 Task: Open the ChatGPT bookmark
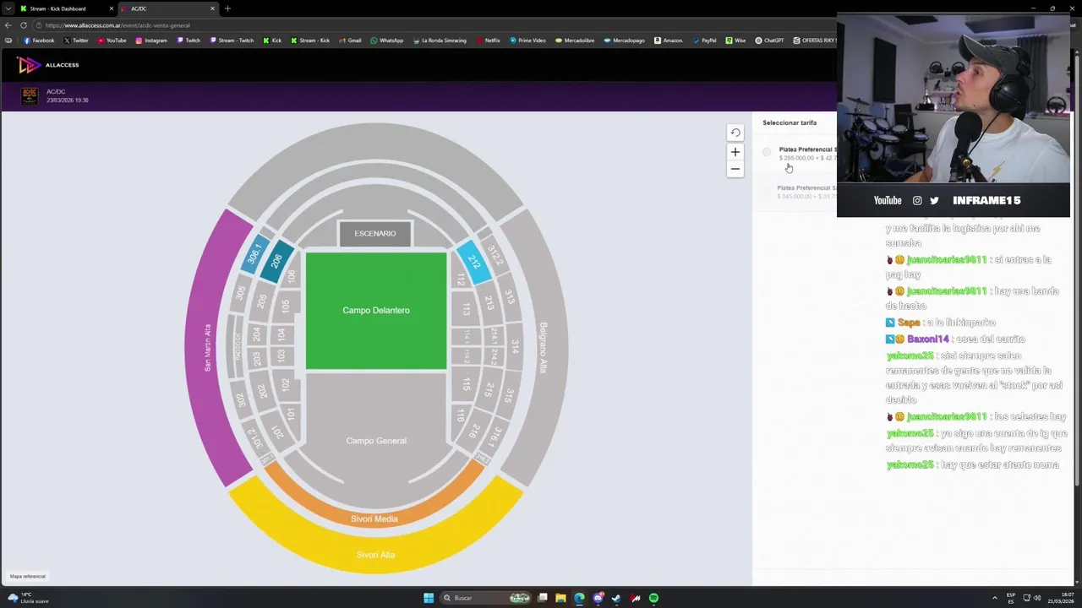tap(769, 41)
